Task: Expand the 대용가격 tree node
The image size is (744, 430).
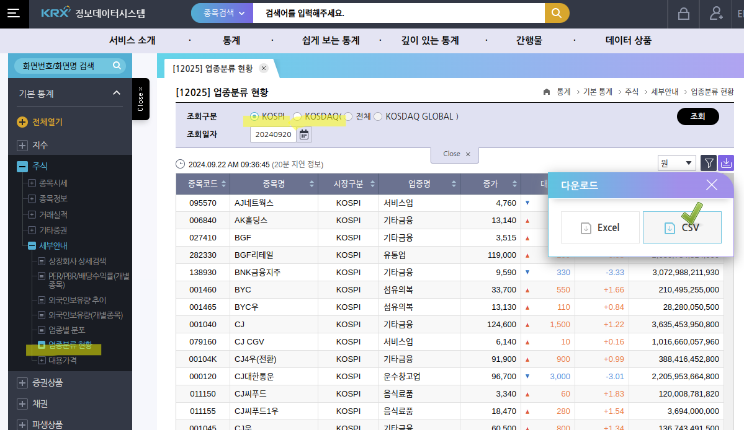Action: coord(42,361)
